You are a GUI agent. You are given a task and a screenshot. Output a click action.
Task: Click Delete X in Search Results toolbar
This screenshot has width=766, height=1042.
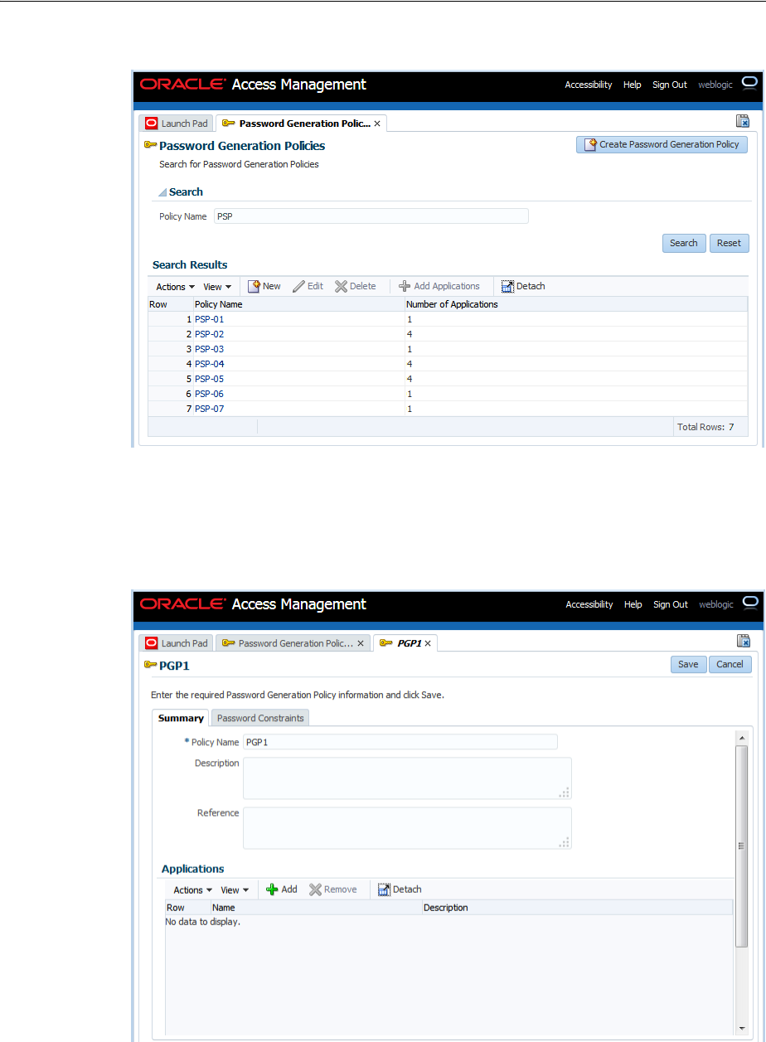tap(341, 286)
